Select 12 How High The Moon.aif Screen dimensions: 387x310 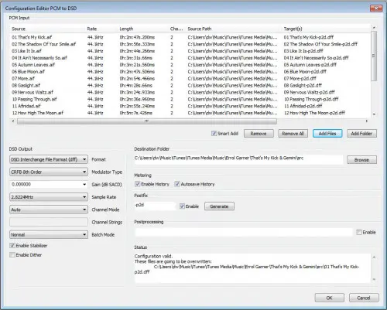pos(190,113)
